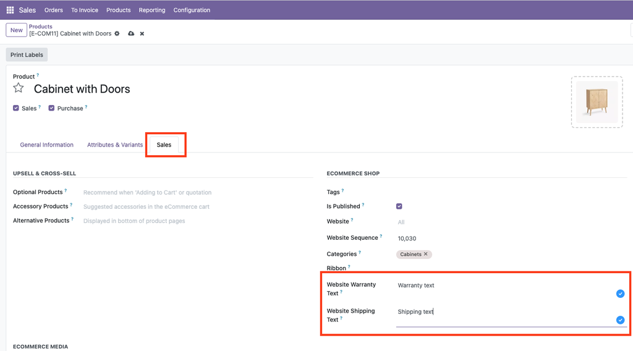Click the cloud save icon
Viewport: 633px width, 351px height.
[x=131, y=33]
